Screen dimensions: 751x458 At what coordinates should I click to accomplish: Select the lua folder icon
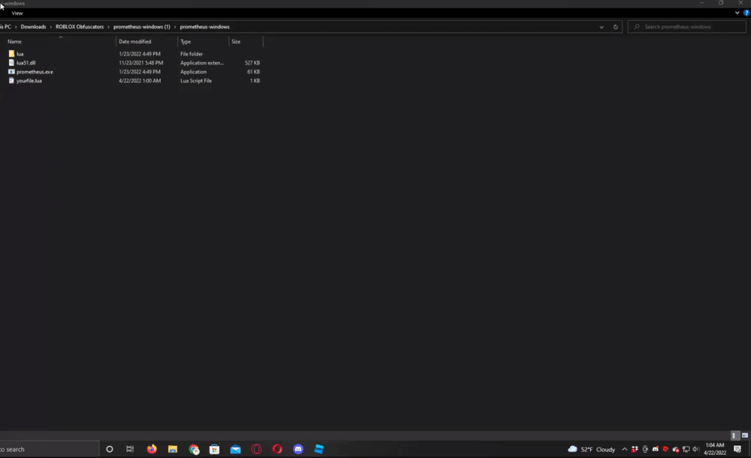[x=11, y=53]
